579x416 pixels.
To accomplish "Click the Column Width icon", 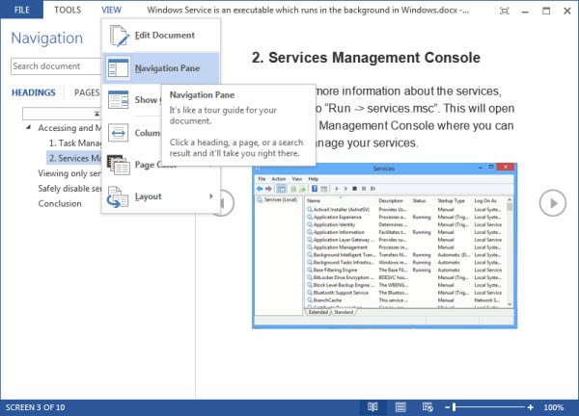I will click(119, 133).
